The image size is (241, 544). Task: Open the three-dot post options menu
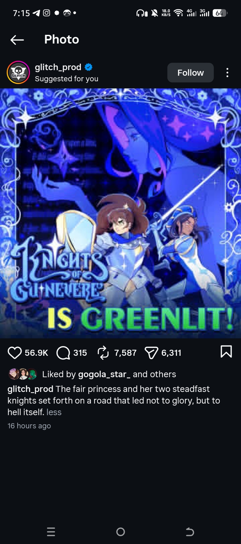(227, 73)
